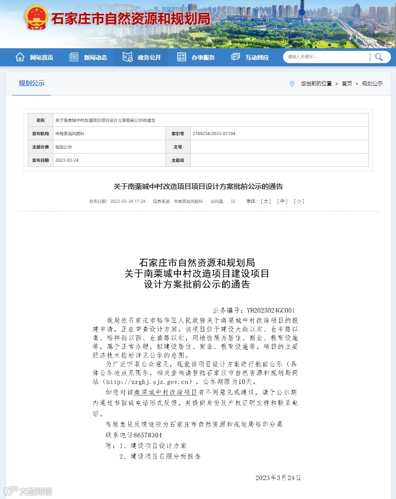Click the 主题词 label cell
The height and width of the screenshot is (499, 396).
coord(178,160)
